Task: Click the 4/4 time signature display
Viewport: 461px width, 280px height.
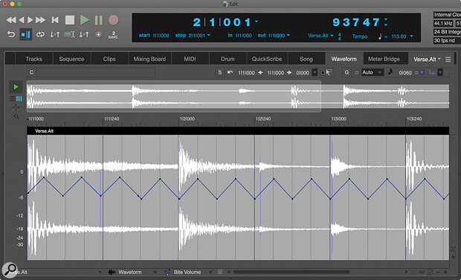Action: point(340,36)
